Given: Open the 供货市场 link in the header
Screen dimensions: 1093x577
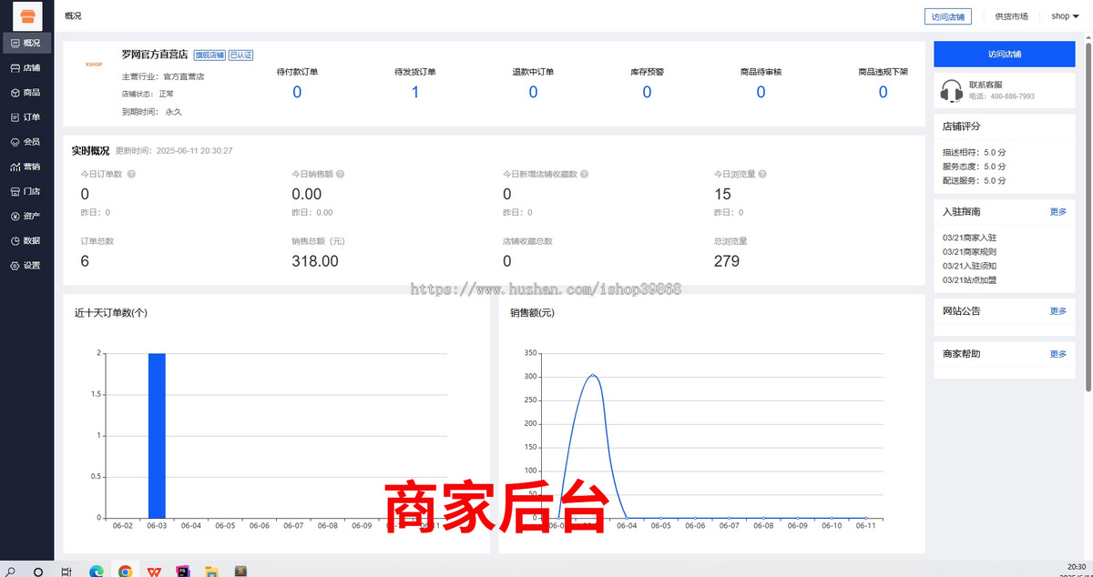Looking at the screenshot, I should coord(1011,16).
